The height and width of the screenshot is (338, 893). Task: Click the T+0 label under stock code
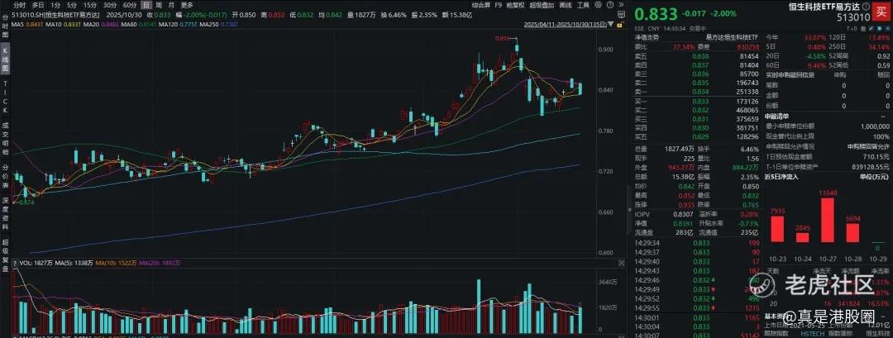(x=852, y=28)
